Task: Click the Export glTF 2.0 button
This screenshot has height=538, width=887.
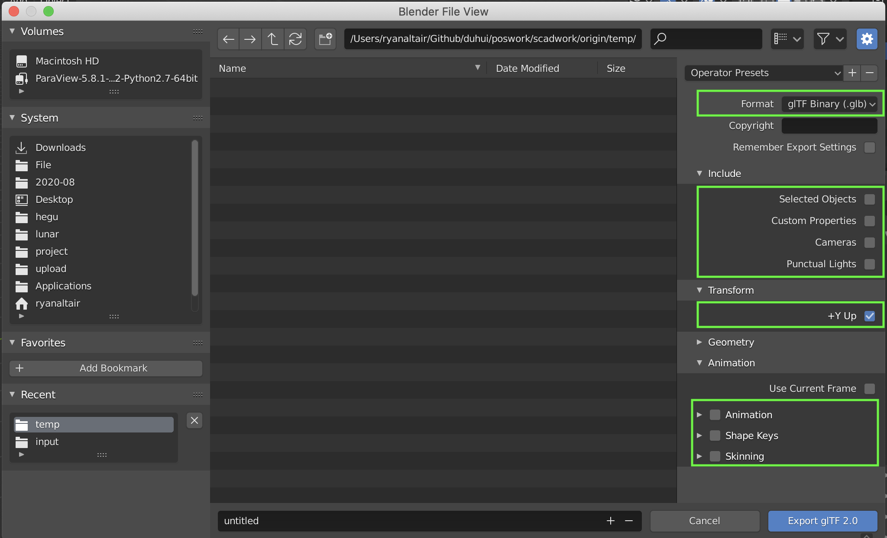Action: pyautogui.click(x=822, y=521)
